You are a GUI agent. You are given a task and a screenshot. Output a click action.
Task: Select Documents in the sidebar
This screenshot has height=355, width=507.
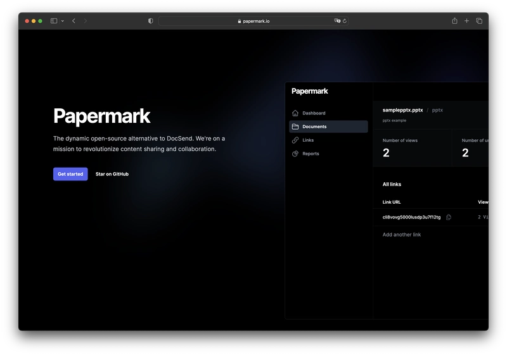coord(328,127)
